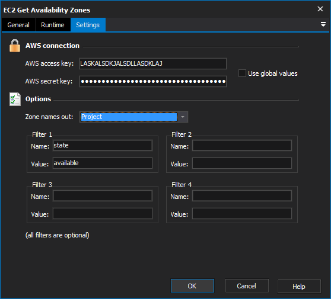Confirm with the OK button
Screen dimensions: 331x299
(x=192, y=286)
